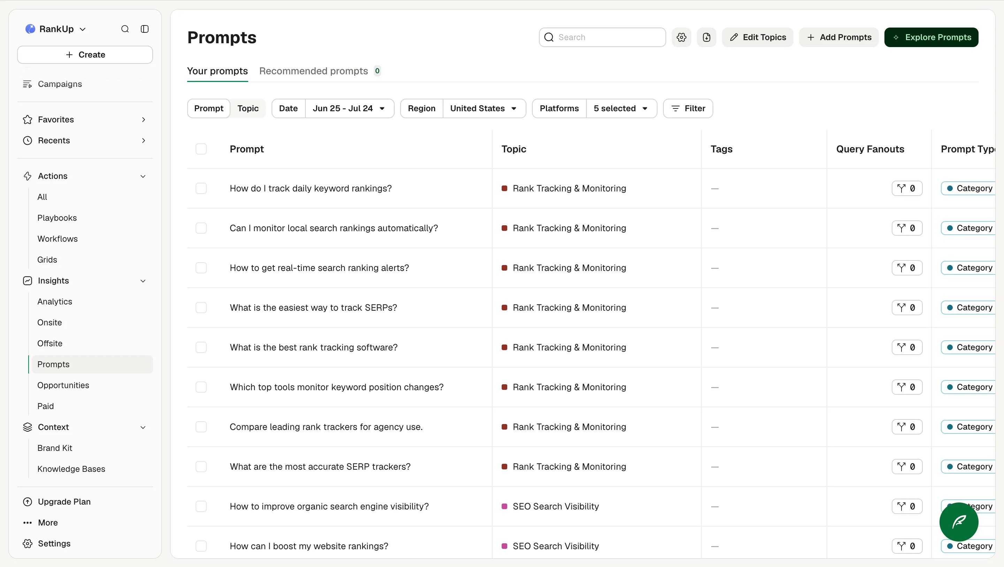Open table settings gear icon

tap(681, 37)
